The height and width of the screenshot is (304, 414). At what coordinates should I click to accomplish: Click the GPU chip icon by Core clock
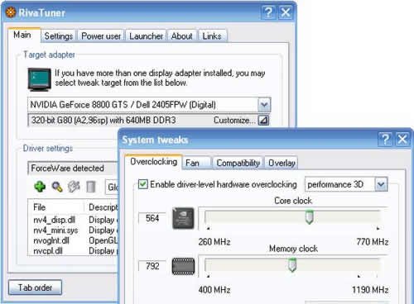[183, 218]
